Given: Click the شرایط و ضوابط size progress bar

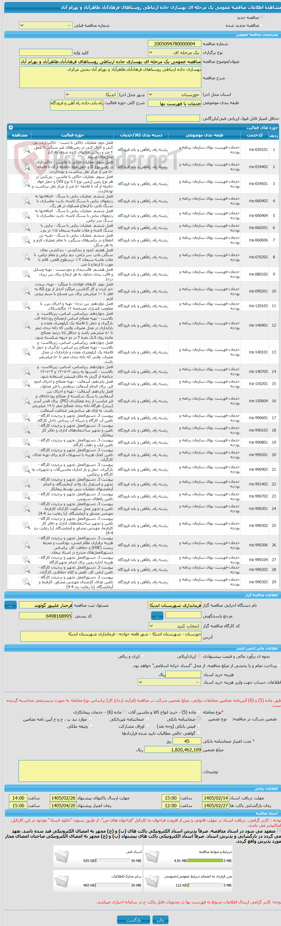Looking at the screenshot, I should 205,861.
